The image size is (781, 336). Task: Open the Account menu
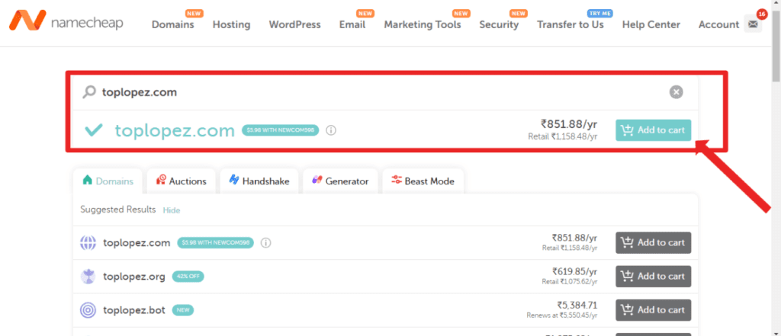click(x=718, y=24)
